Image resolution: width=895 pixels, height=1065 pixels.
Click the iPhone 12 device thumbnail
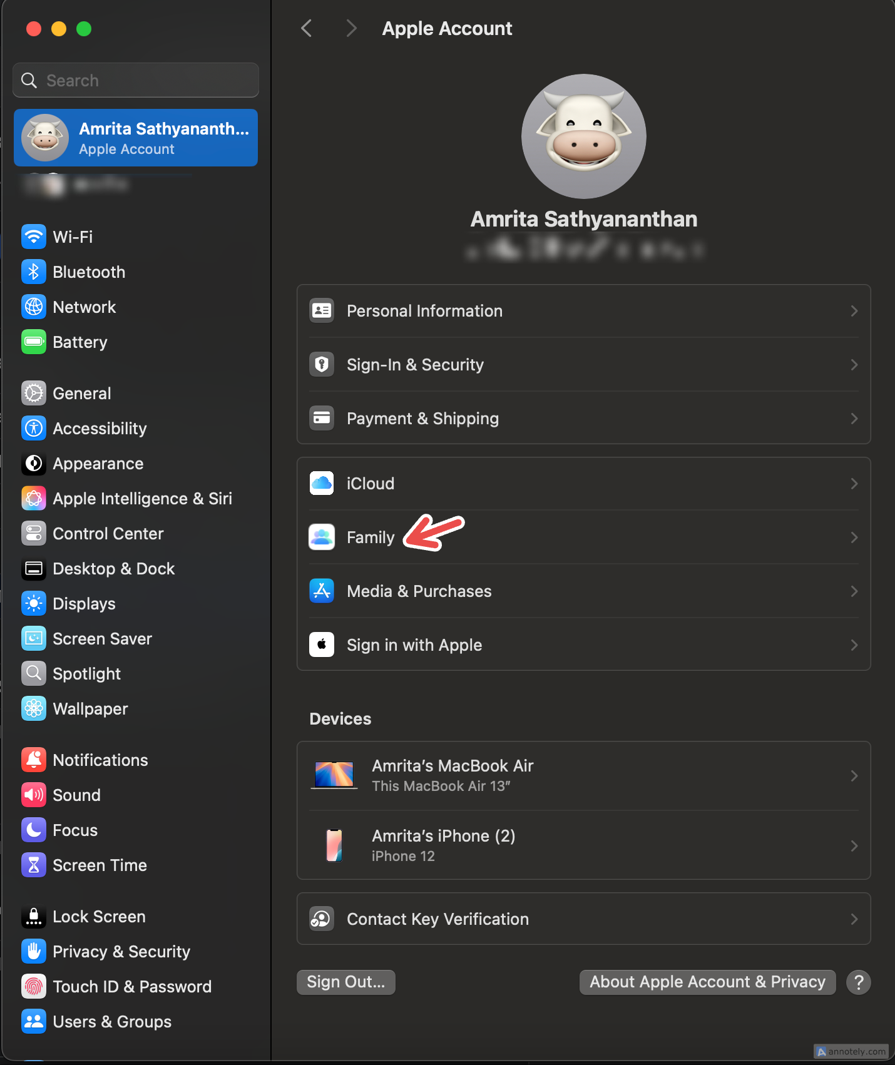click(334, 845)
